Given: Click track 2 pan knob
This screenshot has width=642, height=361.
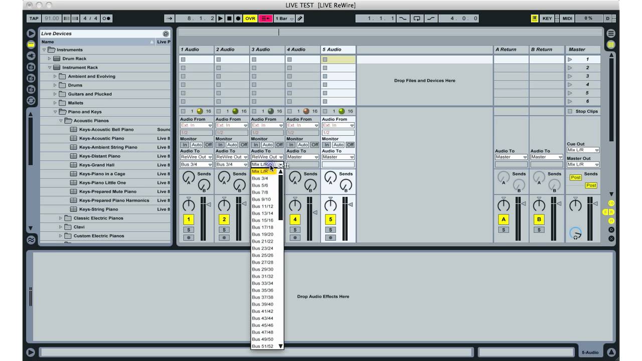Looking at the screenshot, I should click(224, 205).
